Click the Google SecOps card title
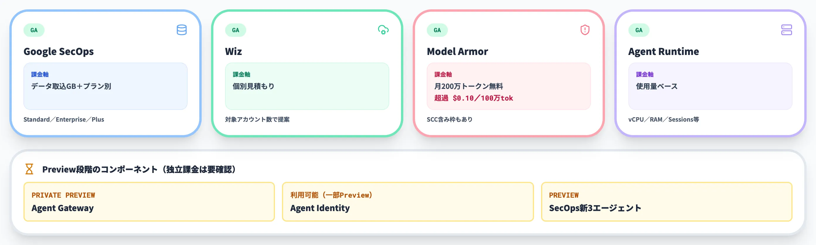Image resolution: width=816 pixels, height=245 pixels. pos(59,51)
